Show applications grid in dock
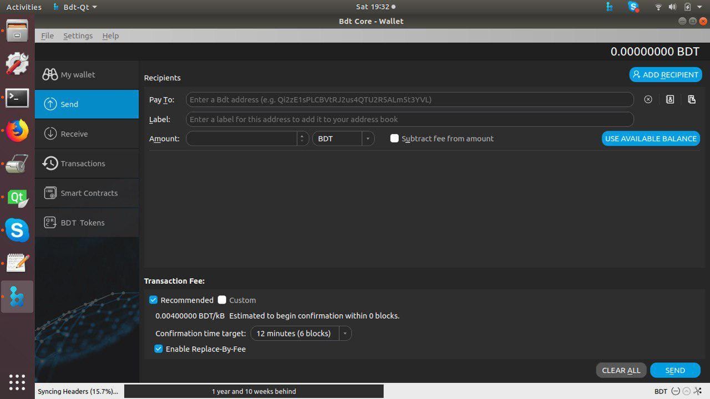The height and width of the screenshot is (399, 710). (x=17, y=382)
